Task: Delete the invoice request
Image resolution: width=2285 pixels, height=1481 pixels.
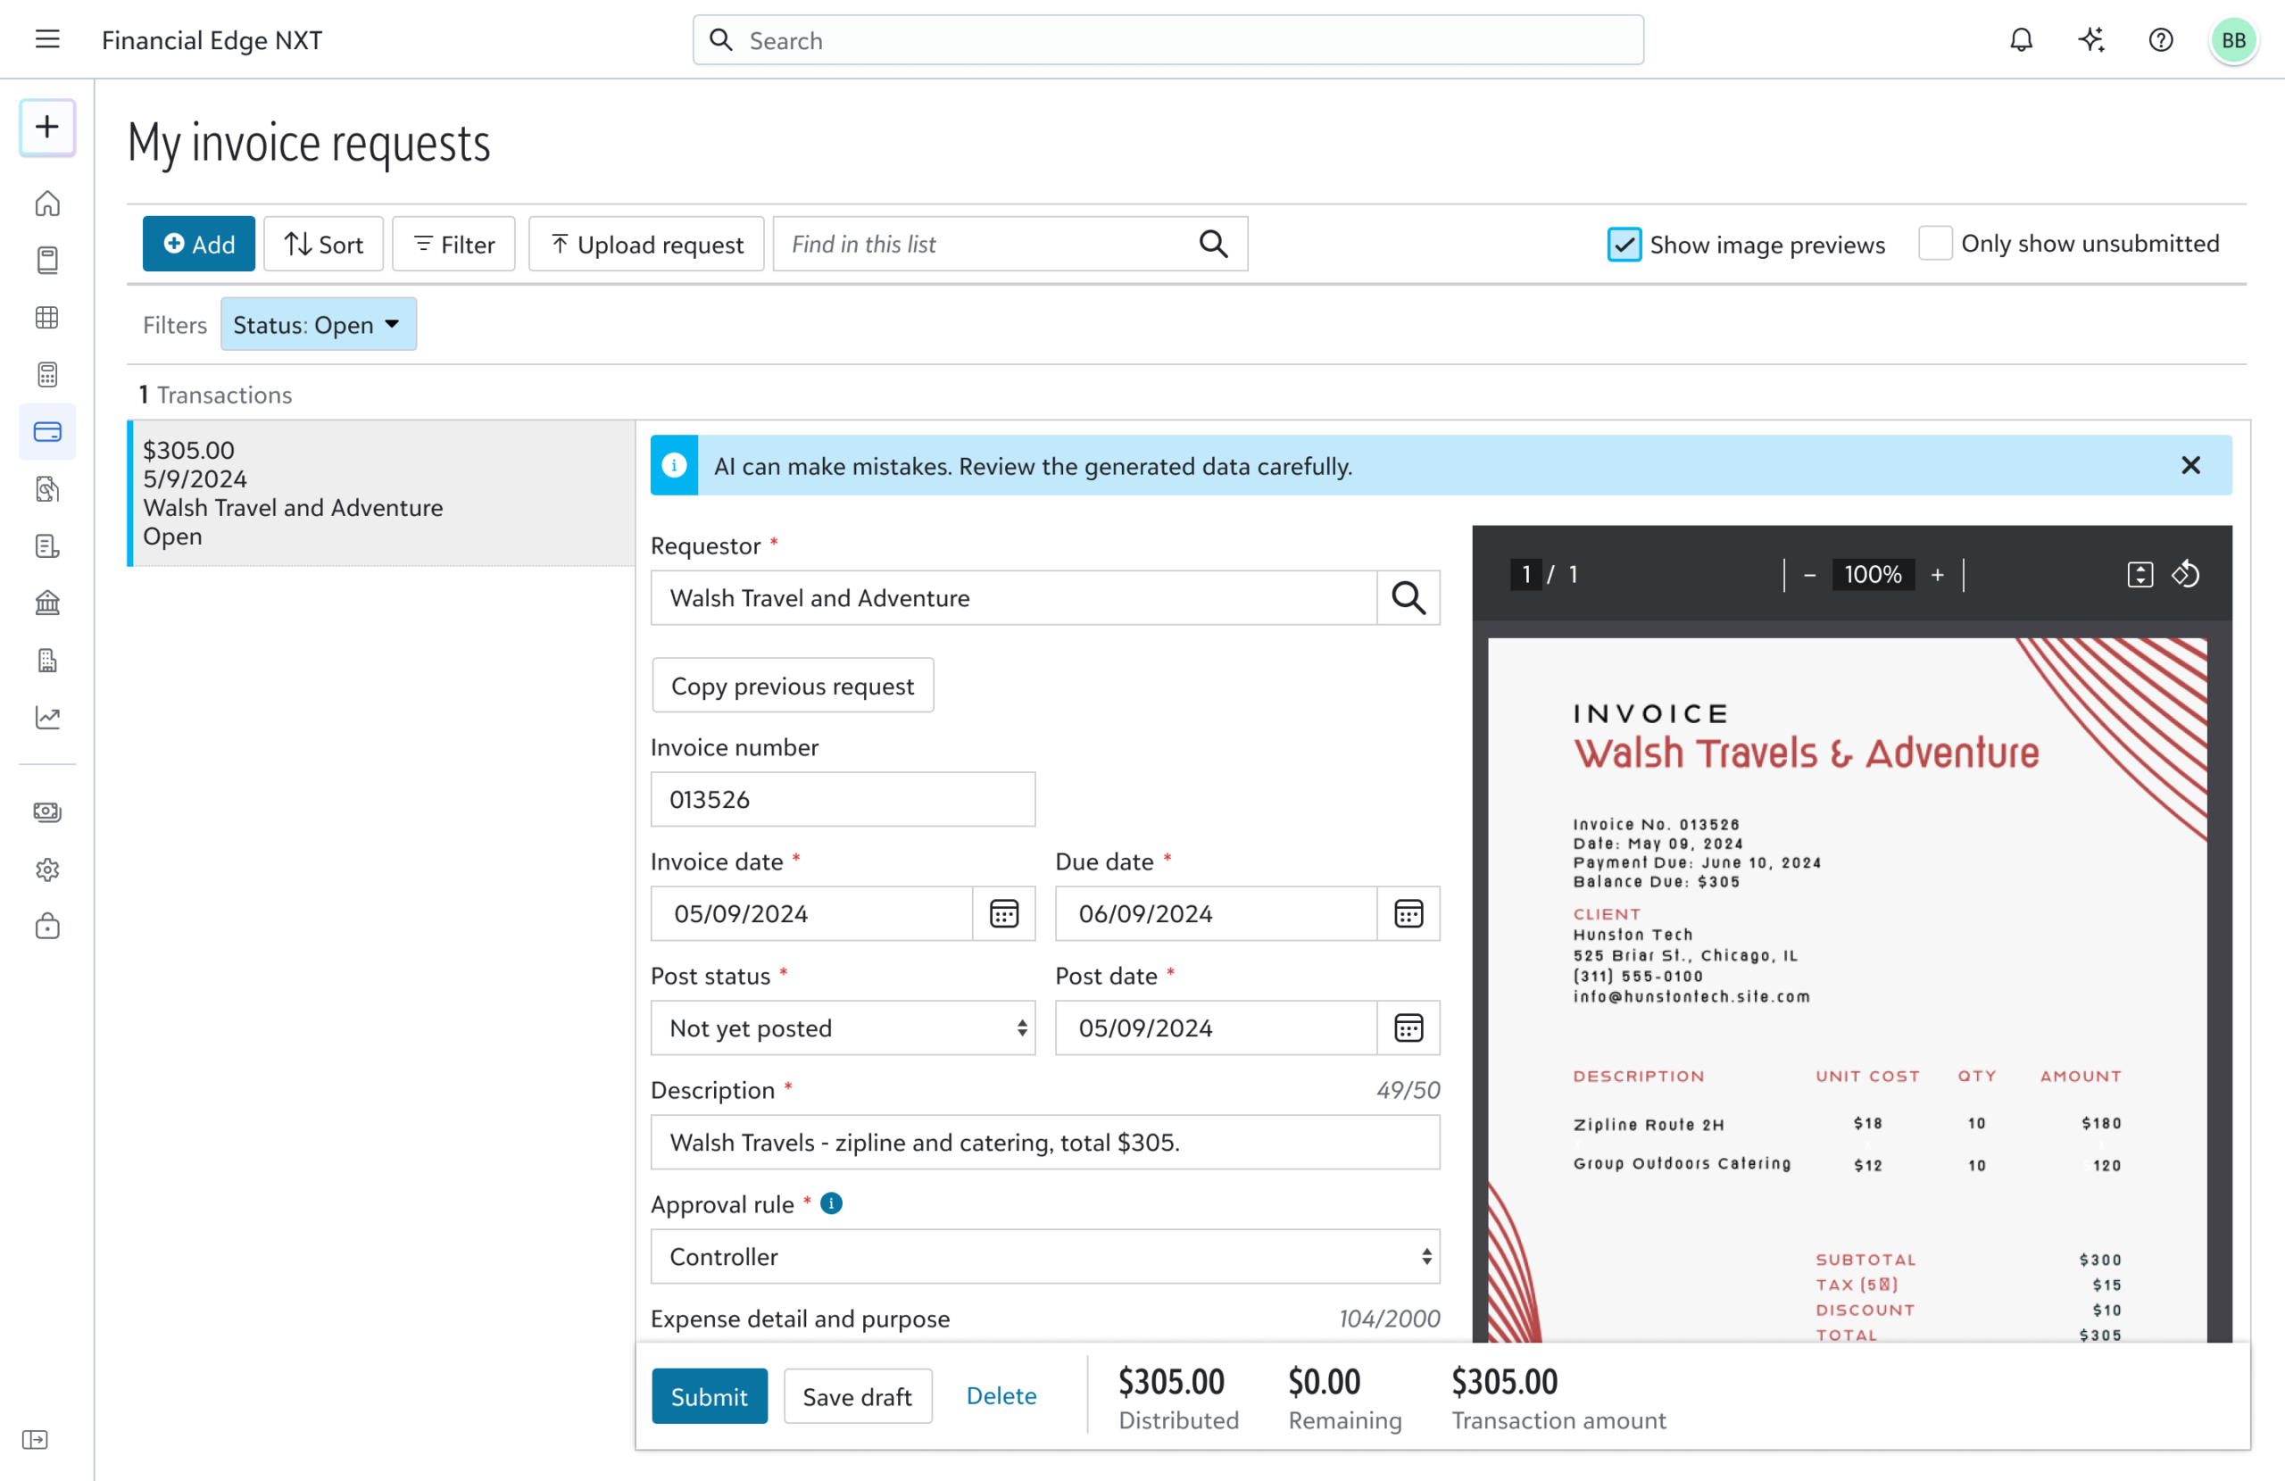Action: coord(1001,1395)
